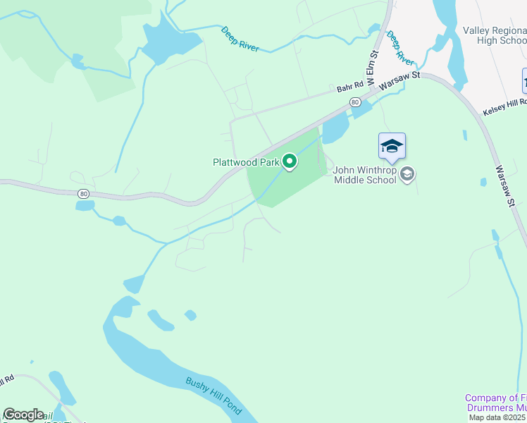Click the upper Warsaw St label by the intersection

point(399,80)
